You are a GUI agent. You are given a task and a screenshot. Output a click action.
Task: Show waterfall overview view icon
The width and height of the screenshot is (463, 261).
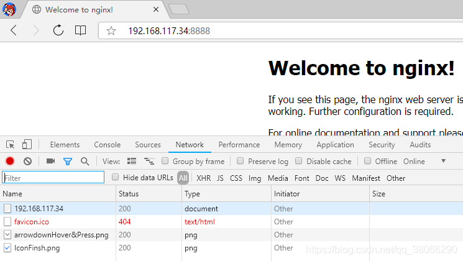(149, 161)
